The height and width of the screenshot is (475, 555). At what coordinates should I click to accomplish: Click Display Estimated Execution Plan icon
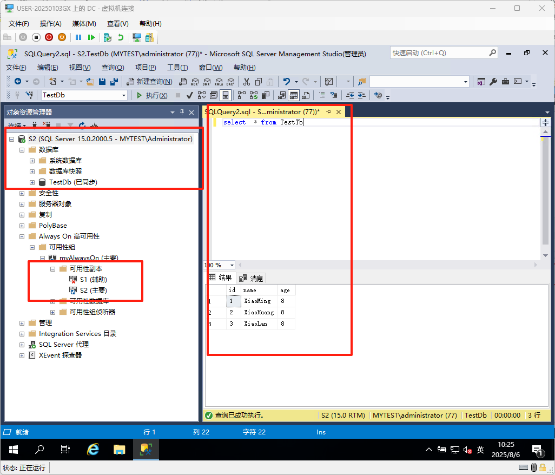(202, 95)
